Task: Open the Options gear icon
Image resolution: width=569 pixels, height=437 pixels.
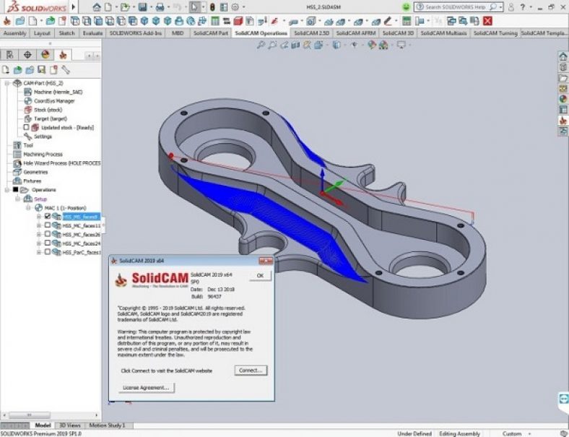Action: coord(235,7)
